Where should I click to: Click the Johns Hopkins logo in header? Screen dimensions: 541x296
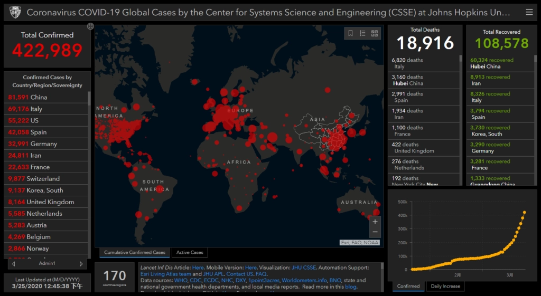pos(15,12)
